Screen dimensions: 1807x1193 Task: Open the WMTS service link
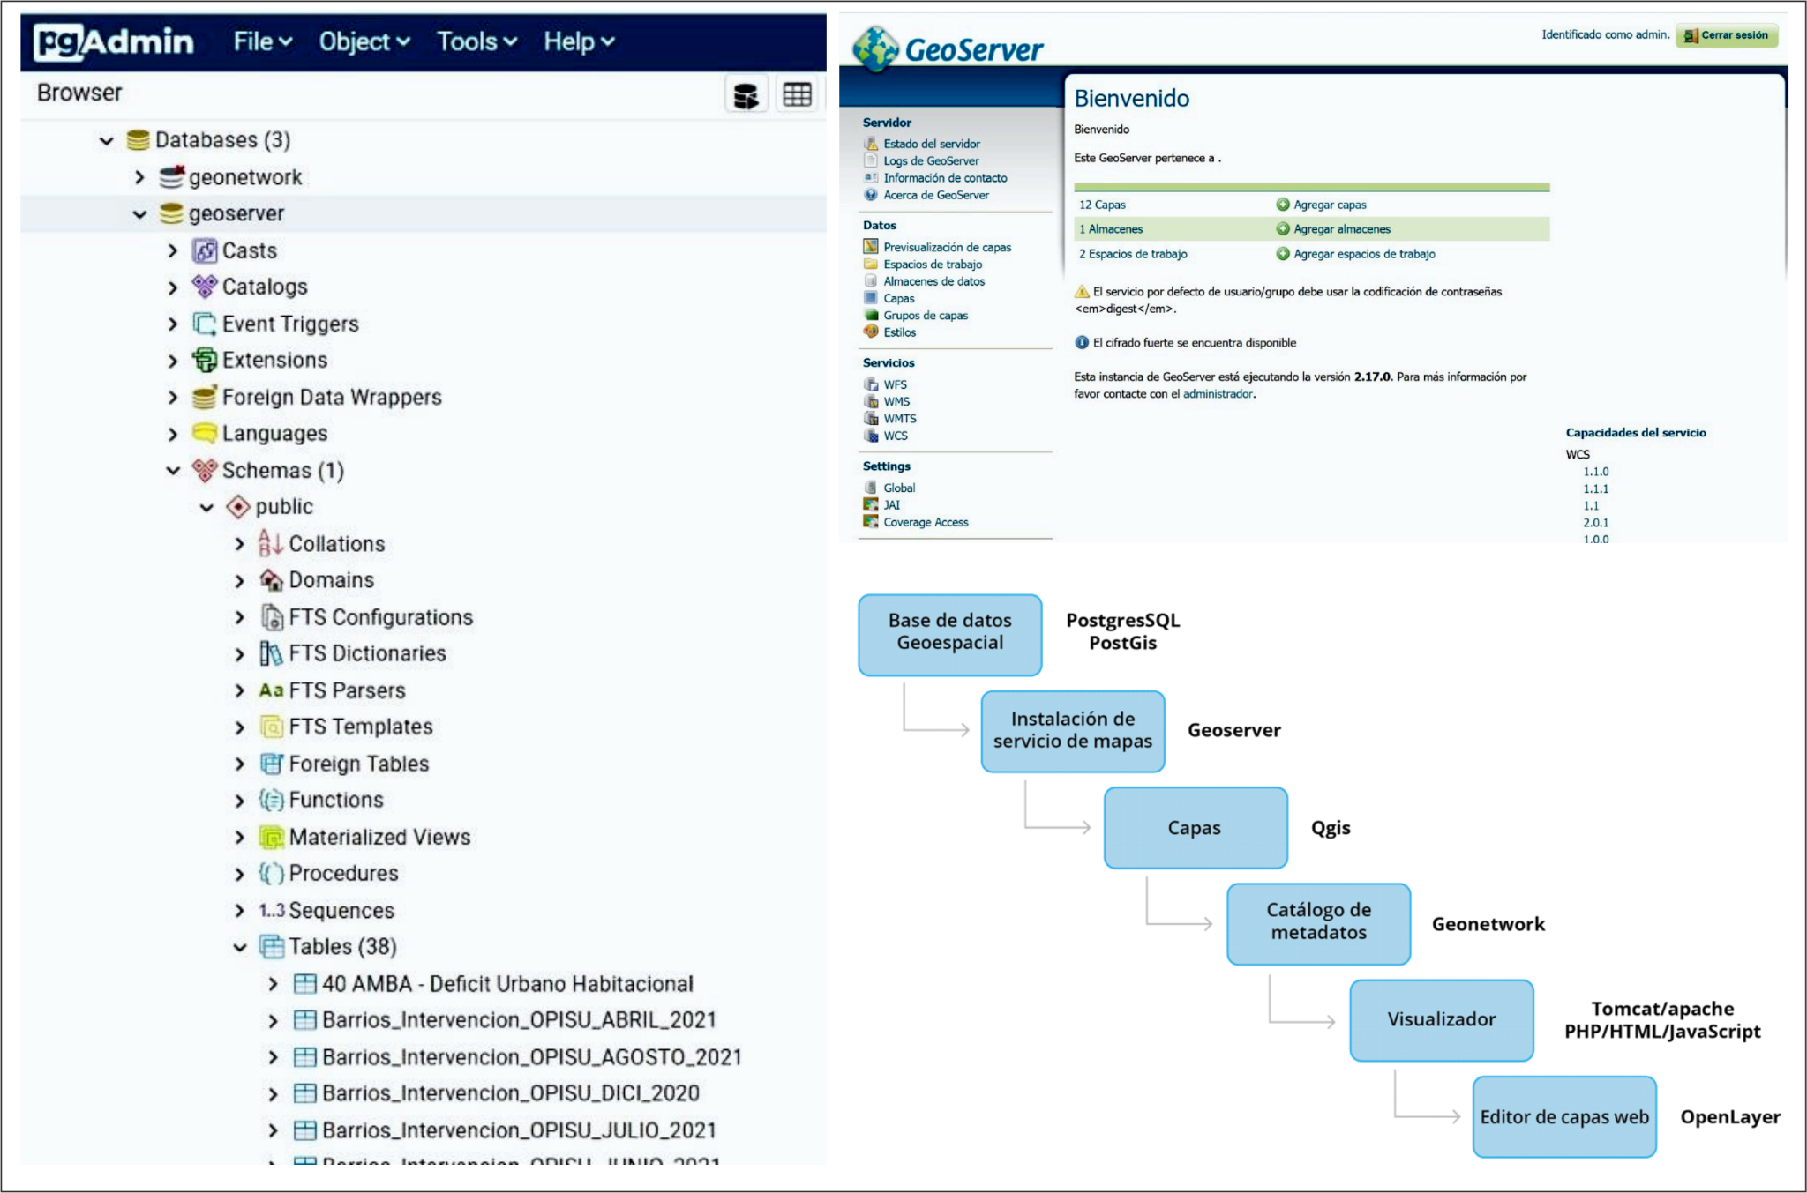pos(900,419)
